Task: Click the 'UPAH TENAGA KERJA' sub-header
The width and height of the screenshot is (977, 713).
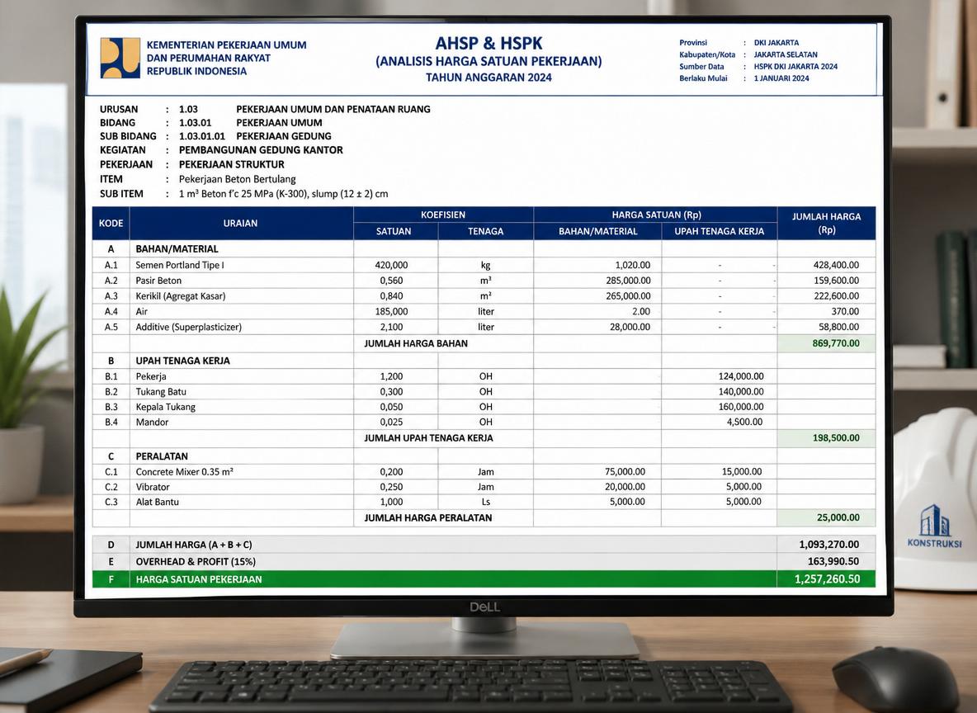Action: click(719, 231)
